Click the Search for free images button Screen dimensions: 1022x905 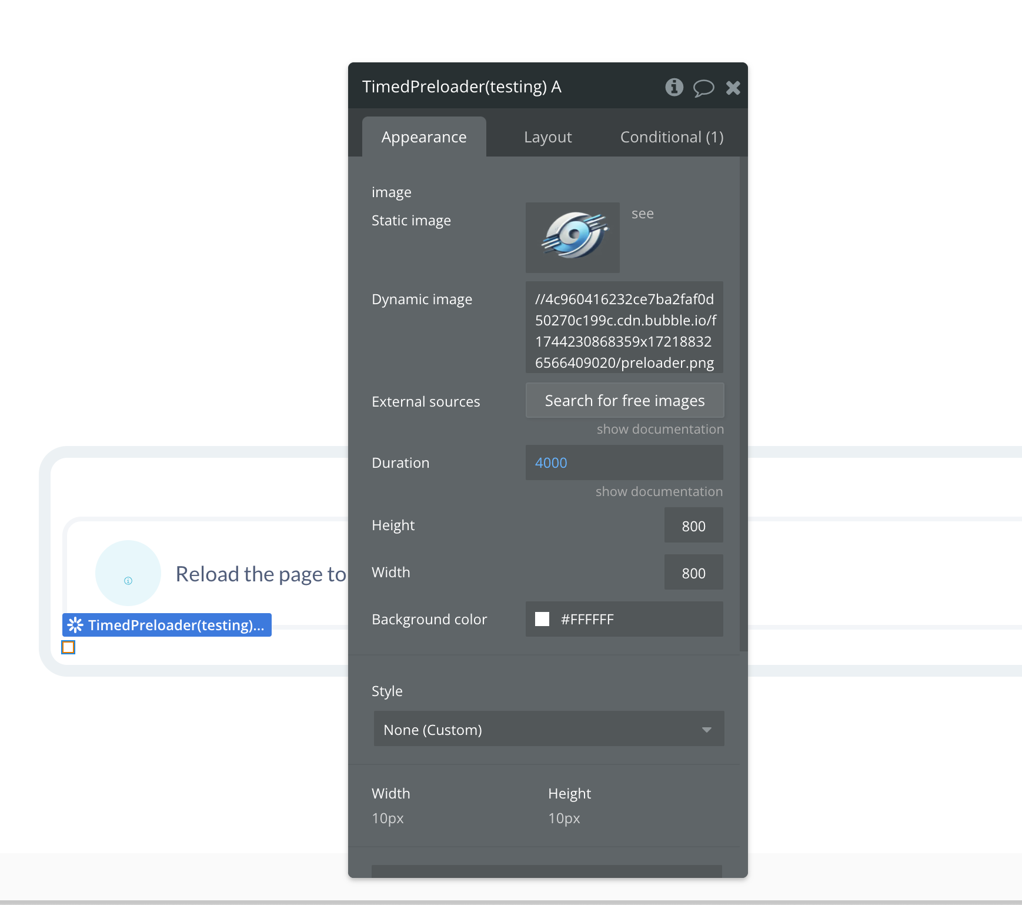(624, 401)
